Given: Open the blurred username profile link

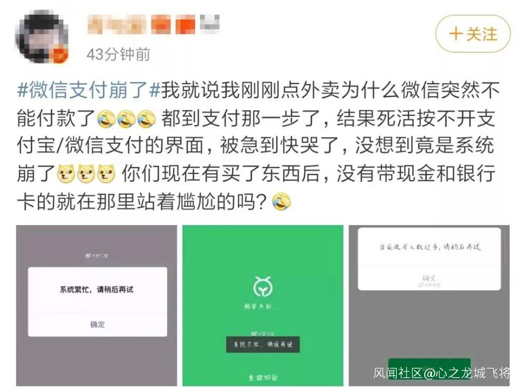Looking at the screenshot, I should click(154, 24).
